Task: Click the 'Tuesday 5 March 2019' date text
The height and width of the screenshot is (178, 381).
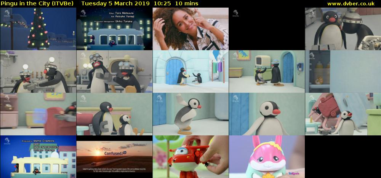Action: coord(116,3)
